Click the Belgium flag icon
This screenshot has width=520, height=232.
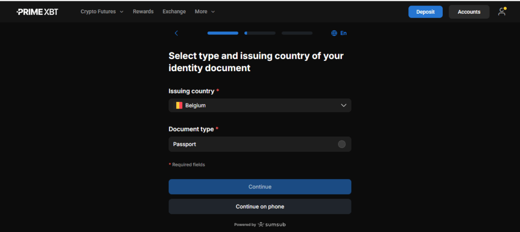tap(179, 106)
